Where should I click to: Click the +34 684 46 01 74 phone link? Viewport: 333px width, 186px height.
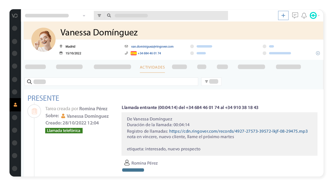149,53
